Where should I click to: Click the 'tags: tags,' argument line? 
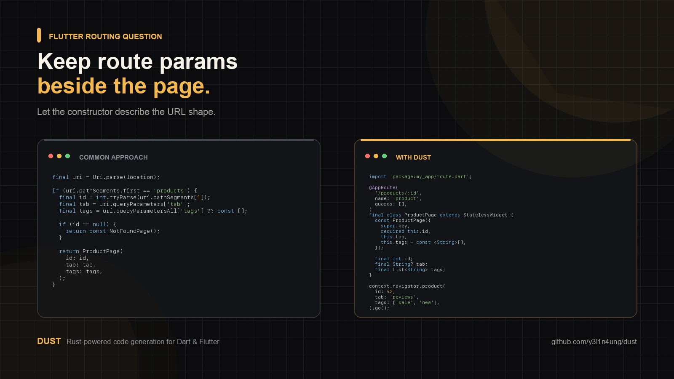click(x=84, y=272)
